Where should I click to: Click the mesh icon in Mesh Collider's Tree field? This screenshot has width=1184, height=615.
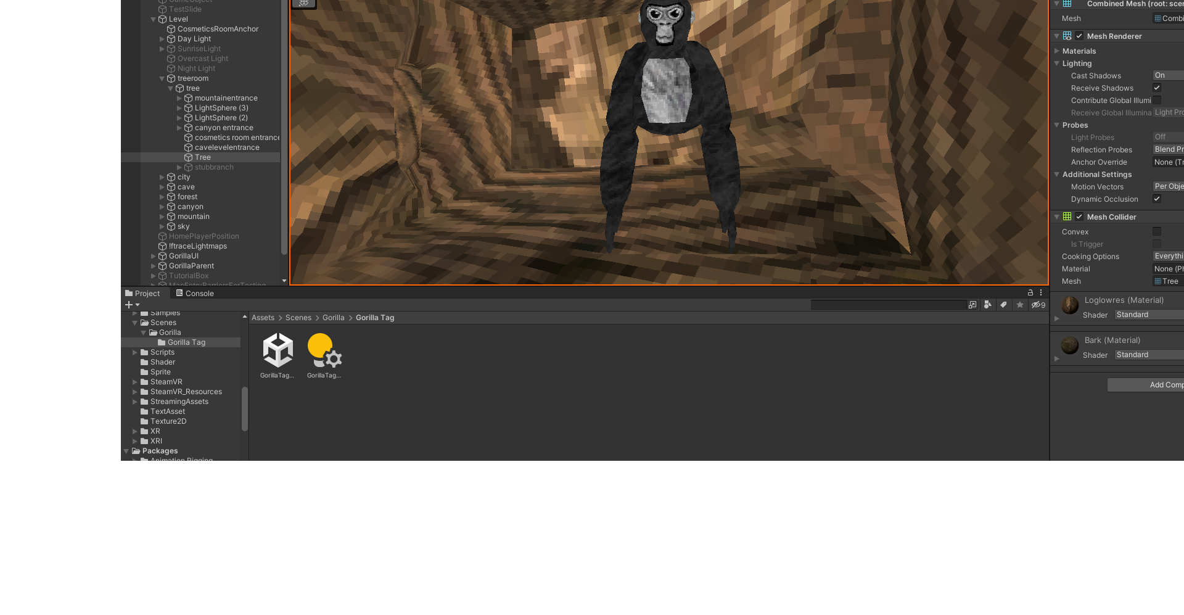point(1158,281)
